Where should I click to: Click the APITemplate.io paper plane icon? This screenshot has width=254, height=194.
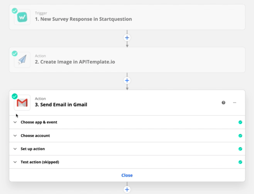(x=22, y=60)
